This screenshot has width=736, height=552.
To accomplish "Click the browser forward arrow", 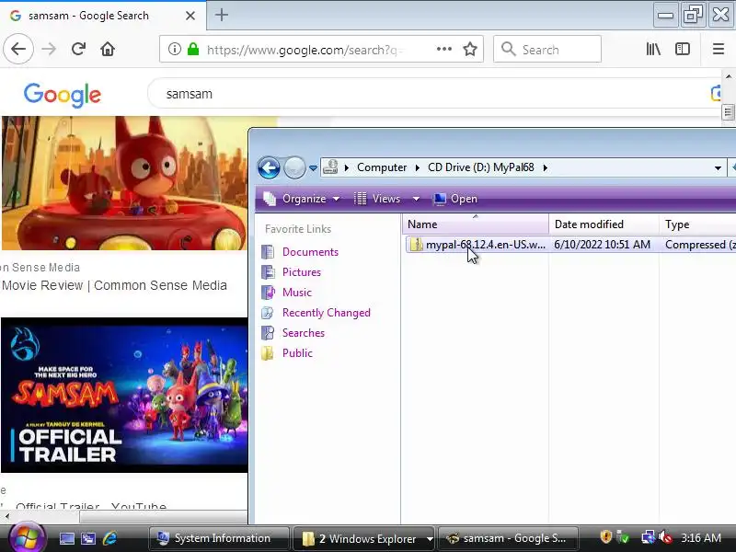I will [49, 49].
